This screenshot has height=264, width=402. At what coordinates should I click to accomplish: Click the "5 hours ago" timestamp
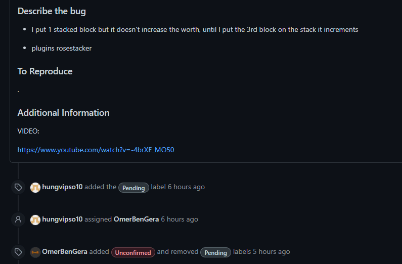272,252
